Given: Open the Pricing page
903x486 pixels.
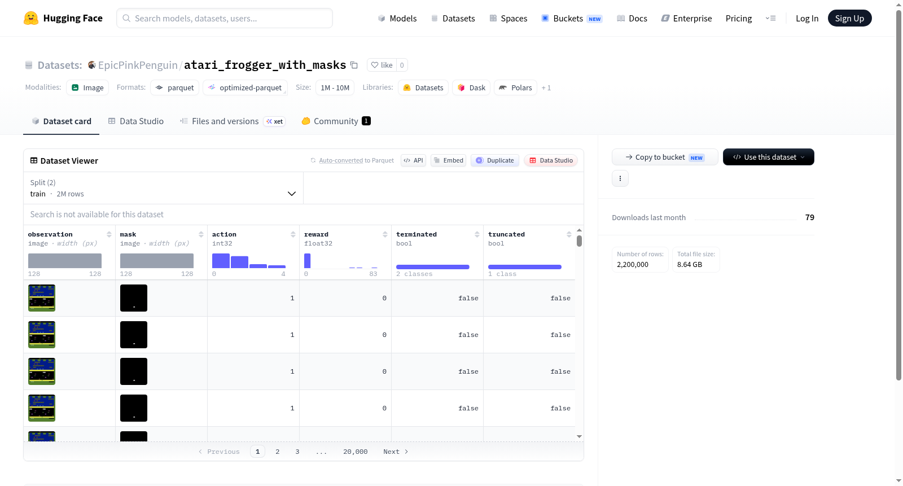Looking at the screenshot, I should pyautogui.click(x=739, y=19).
